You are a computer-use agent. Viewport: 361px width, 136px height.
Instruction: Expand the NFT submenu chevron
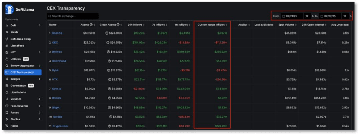click(39, 52)
